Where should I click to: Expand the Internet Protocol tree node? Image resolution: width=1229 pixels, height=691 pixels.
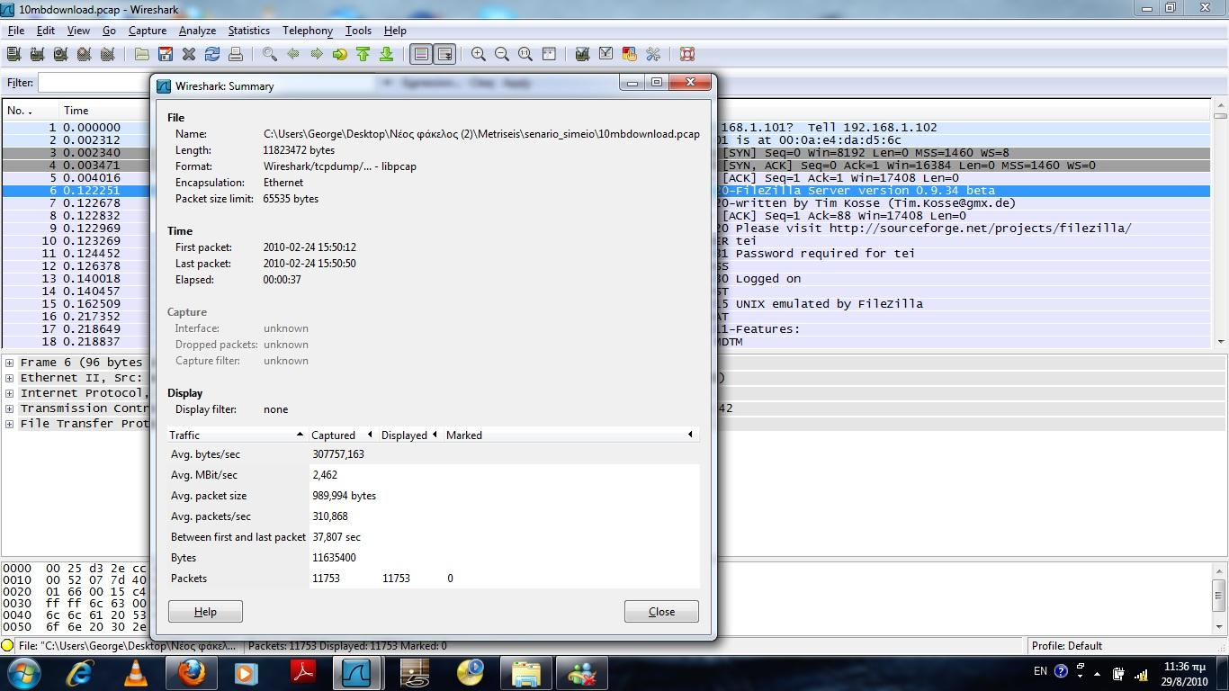9,393
